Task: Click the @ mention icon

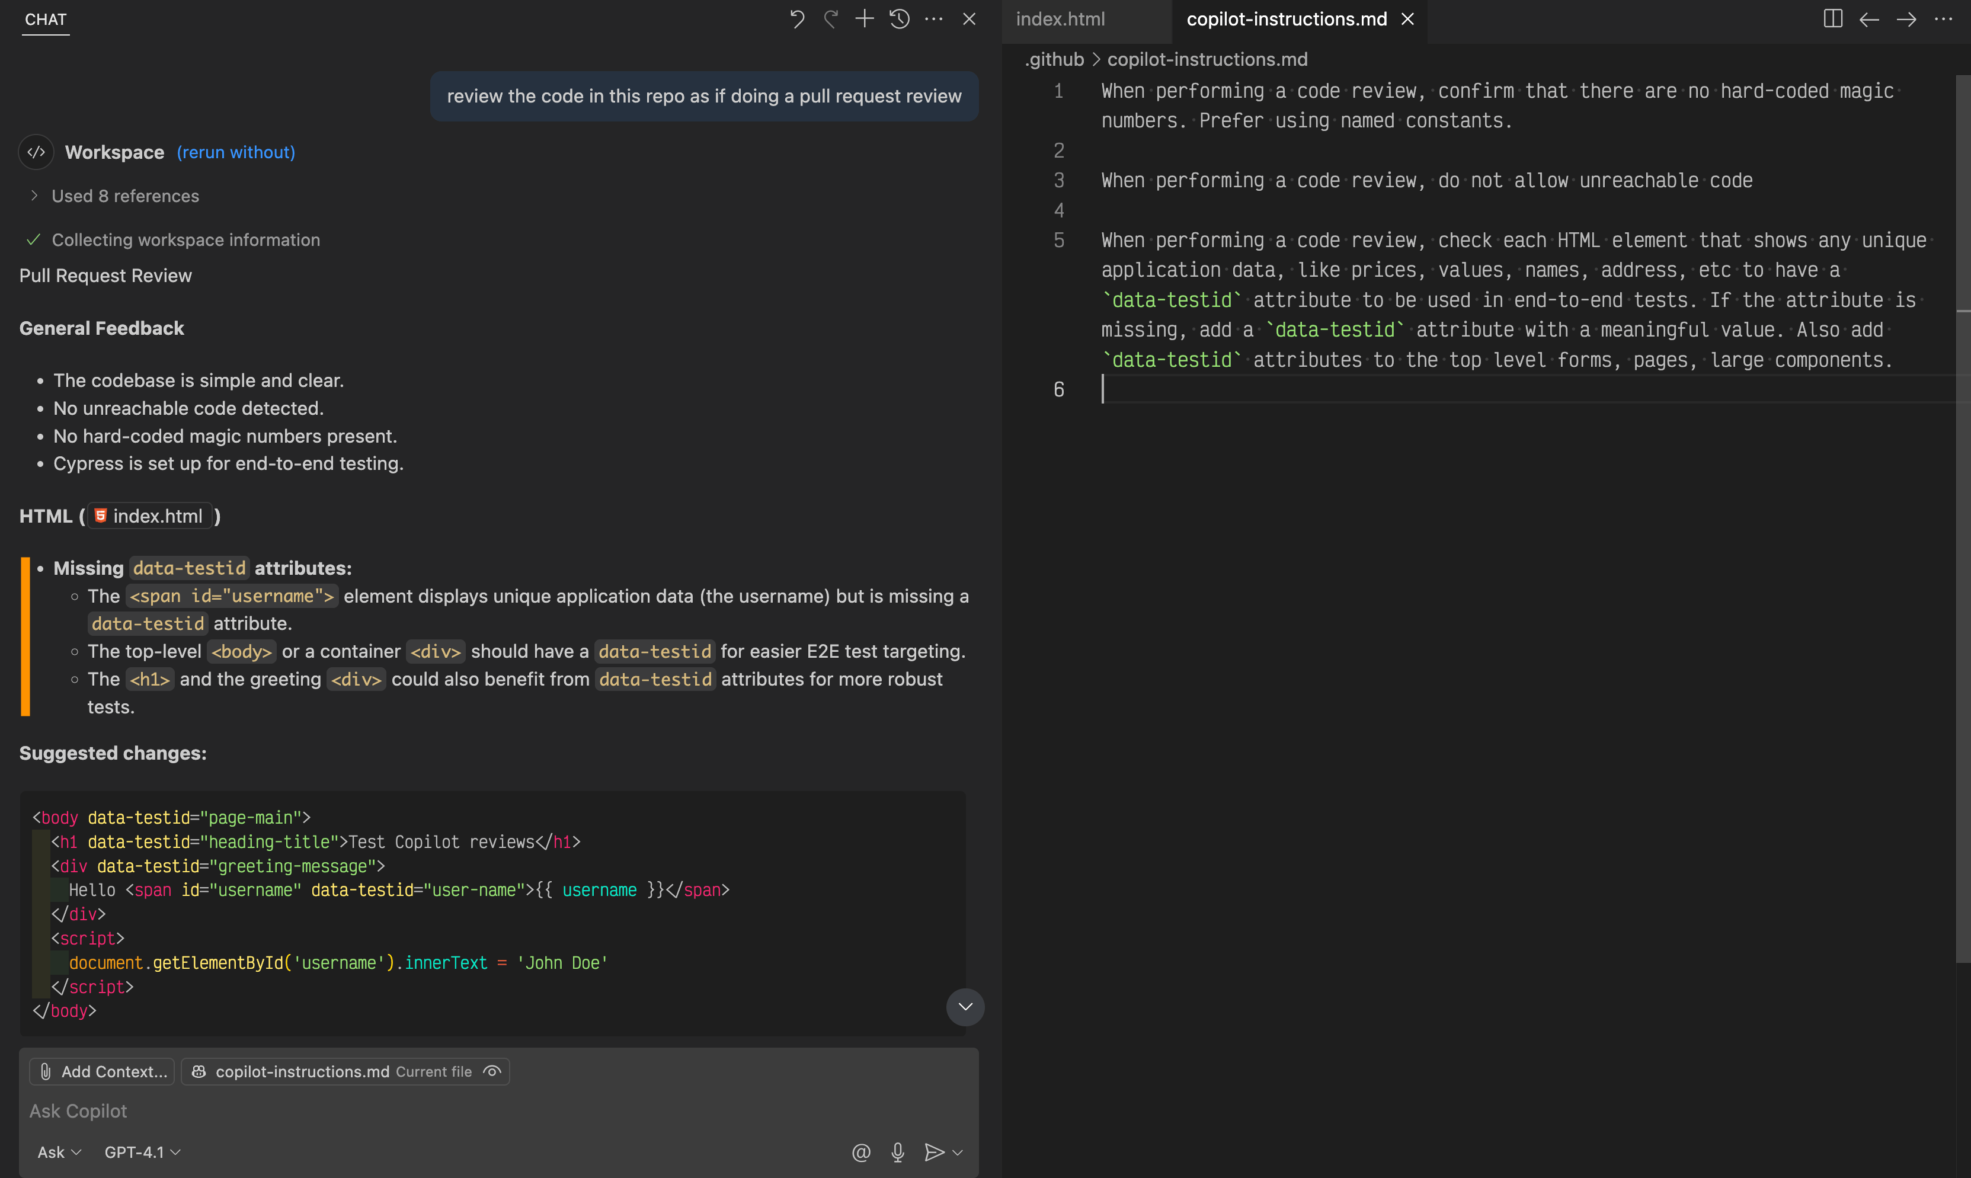Action: [861, 1152]
